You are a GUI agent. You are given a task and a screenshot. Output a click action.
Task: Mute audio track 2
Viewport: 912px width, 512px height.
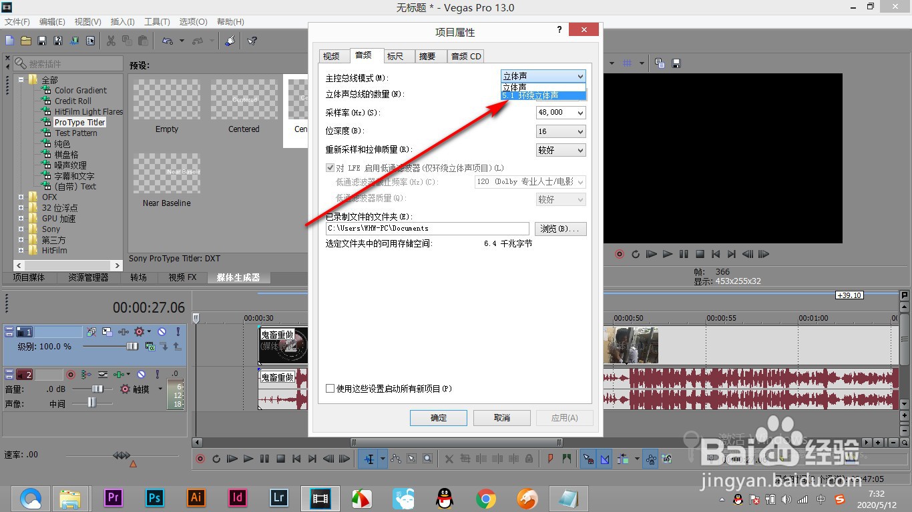(142, 374)
